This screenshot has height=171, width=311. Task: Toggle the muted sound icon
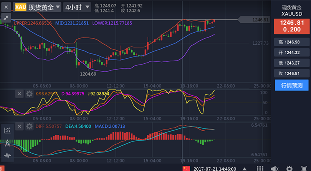click(275, 169)
